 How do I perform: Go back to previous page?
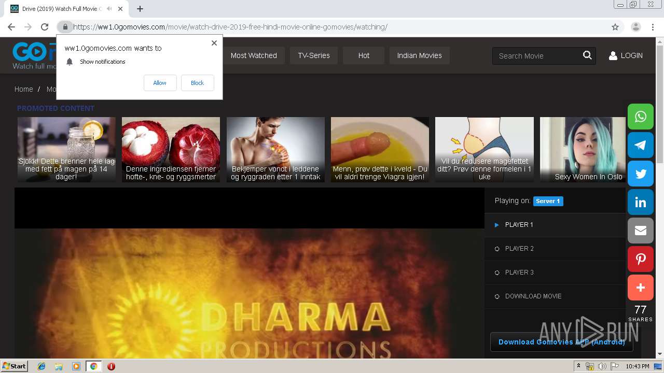[x=11, y=27]
